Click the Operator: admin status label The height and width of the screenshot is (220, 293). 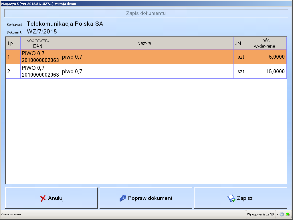tap(11, 214)
